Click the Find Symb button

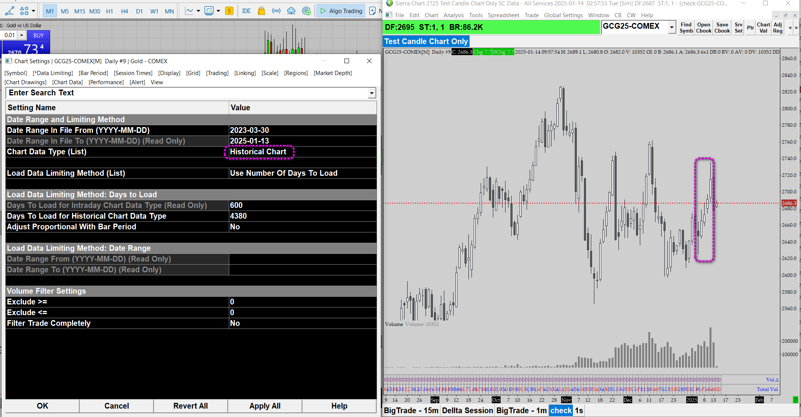(x=686, y=28)
